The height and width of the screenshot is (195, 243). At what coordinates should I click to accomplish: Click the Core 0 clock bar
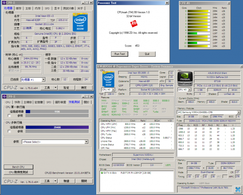click(199, 11)
